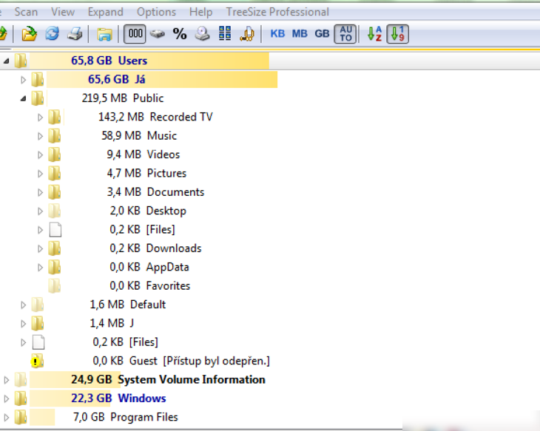
Task: Collapse the Users folder
Action: click(x=6, y=61)
